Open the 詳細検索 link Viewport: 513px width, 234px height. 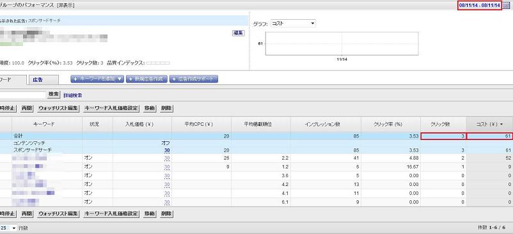(x=73, y=95)
